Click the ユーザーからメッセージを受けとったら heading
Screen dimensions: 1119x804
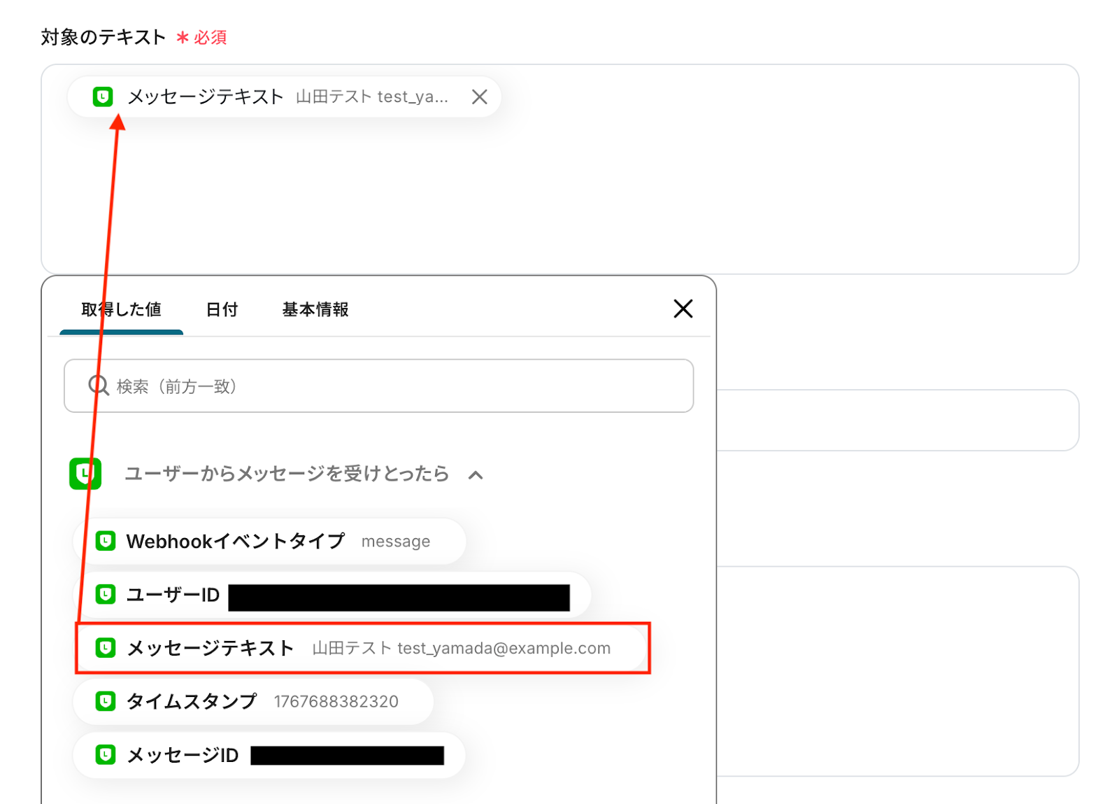[287, 474]
